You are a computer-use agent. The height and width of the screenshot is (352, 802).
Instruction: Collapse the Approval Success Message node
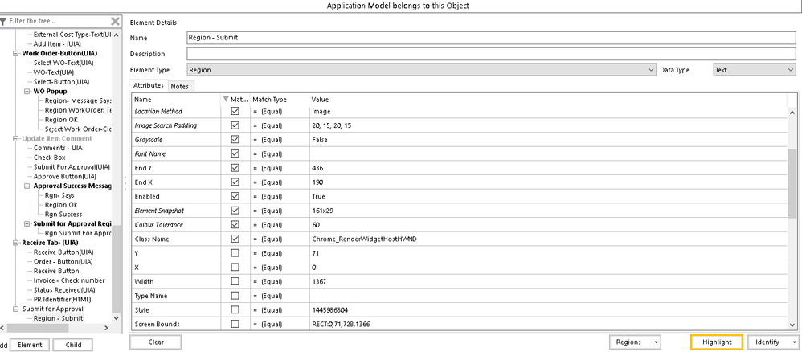(27, 186)
